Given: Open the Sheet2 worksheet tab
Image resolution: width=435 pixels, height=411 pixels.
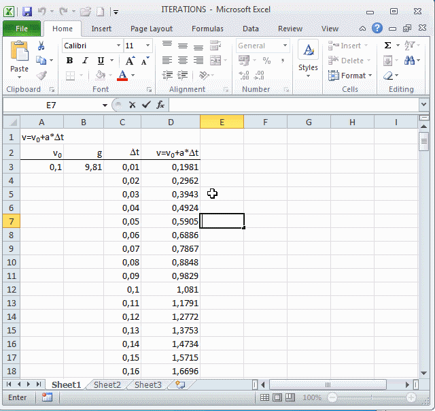Looking at the screenshot, I should point(107,384).
